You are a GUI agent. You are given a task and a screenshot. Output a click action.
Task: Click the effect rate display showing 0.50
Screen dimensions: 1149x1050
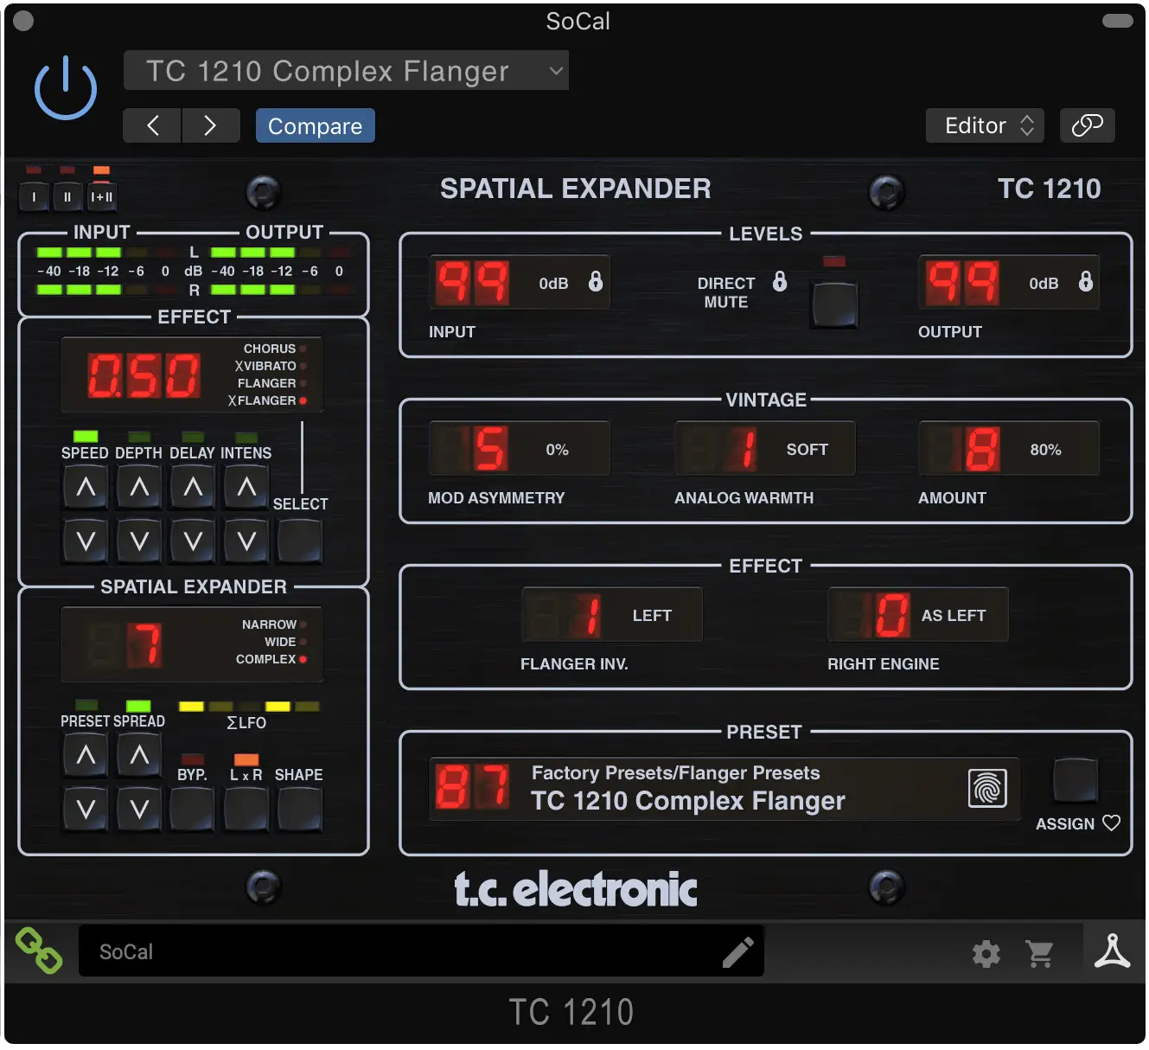pos(144,376)
